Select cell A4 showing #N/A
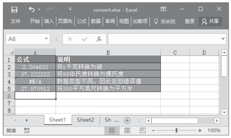The image size is (231, 138). pos(35,81)
